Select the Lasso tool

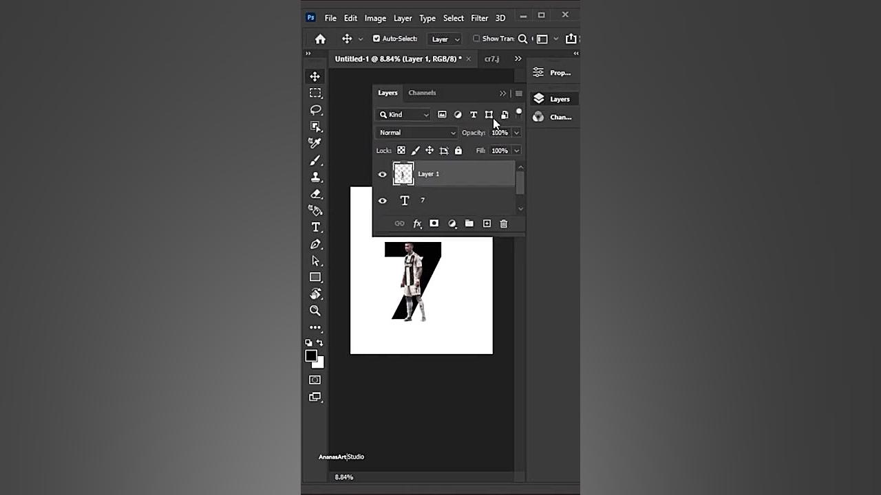pyautogui.click(x=315, y=110)
